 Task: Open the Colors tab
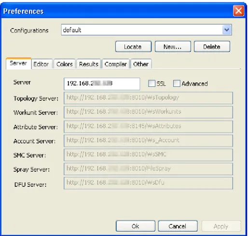pyautogui.click(x=65, y=64)
